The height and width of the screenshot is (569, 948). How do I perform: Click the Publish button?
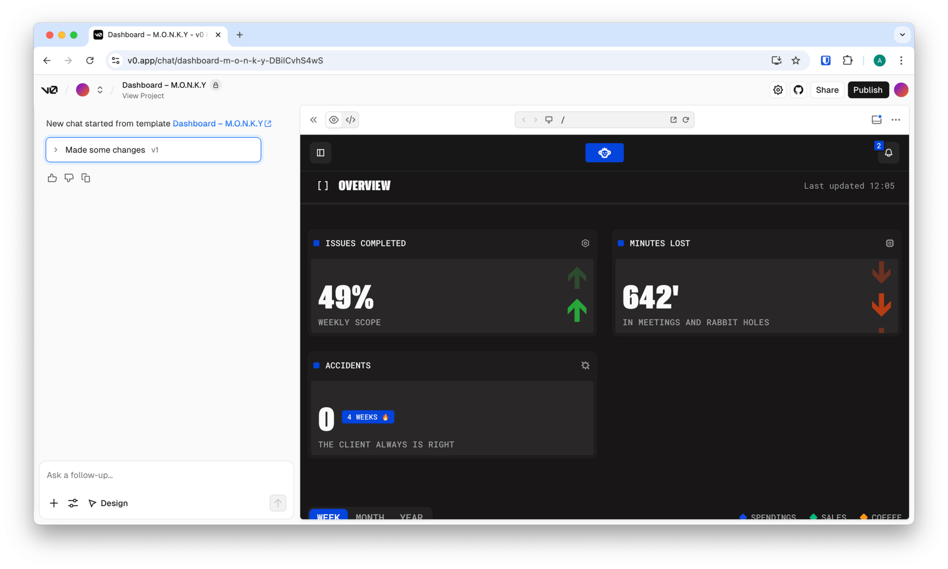[868, 90]
